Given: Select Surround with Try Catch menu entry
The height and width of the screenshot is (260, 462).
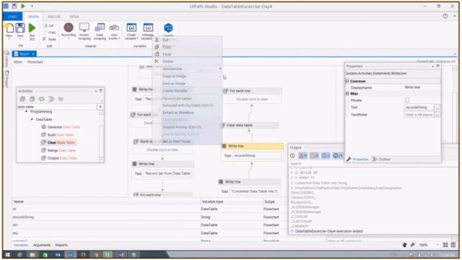Looking at the screenshot, I should pos(188,105).
